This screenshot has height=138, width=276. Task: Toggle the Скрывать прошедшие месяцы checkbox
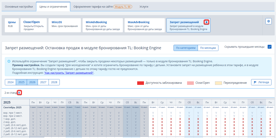click(269, 47)
